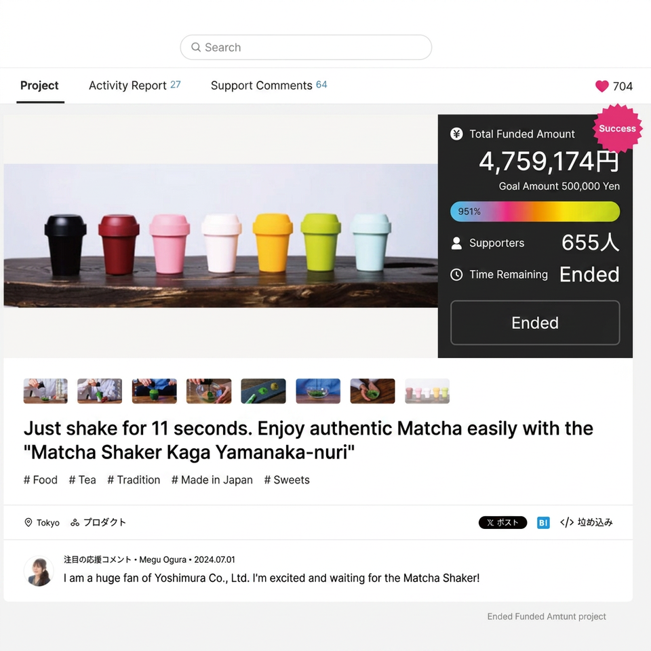The height and width of the screenshot is (651, 651).
Task: Click the 4,759,174円 funded amount
Action: coord(549,161)
